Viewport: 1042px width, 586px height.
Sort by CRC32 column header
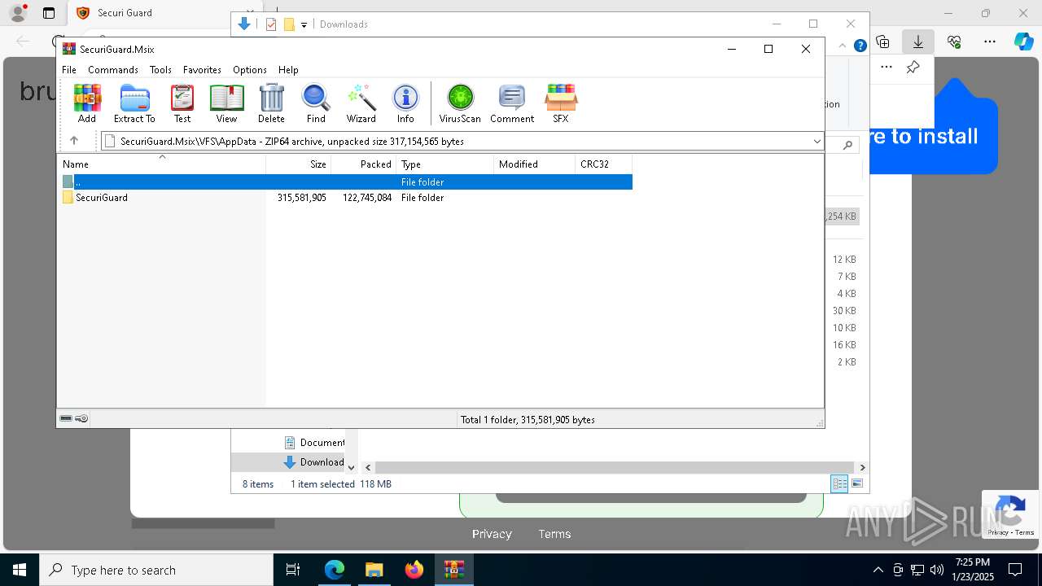coord(604,164)
